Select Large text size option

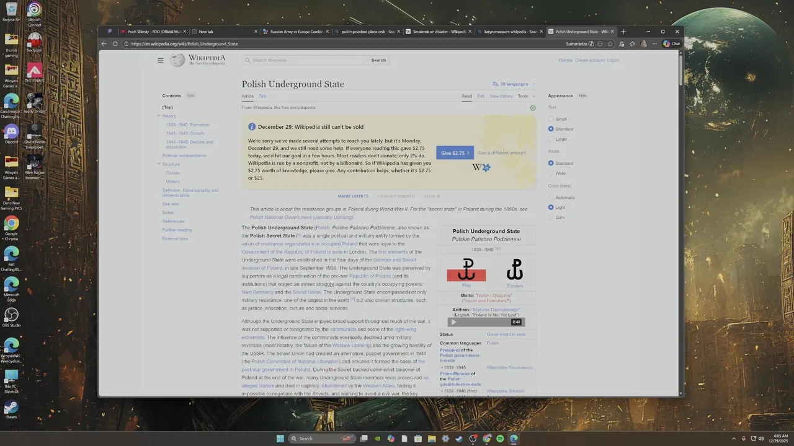pyautogui.click(x=551, y=139)
